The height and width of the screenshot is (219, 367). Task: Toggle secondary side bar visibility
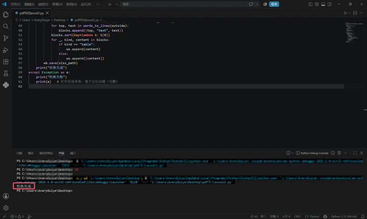(330, 4)
